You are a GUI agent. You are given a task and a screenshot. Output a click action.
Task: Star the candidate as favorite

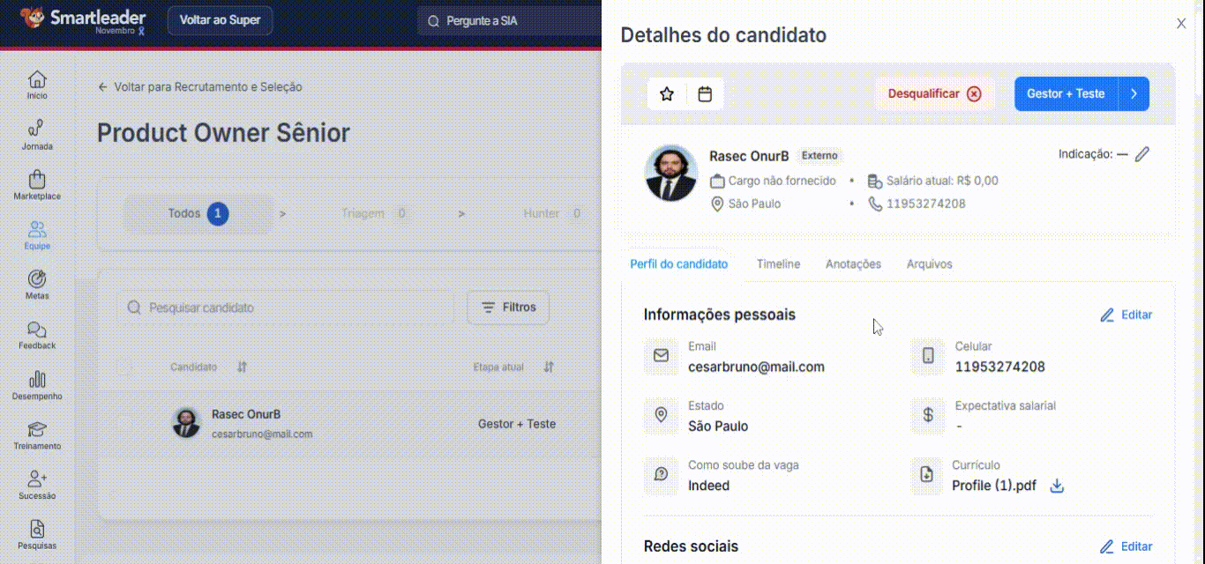point(667,94)
